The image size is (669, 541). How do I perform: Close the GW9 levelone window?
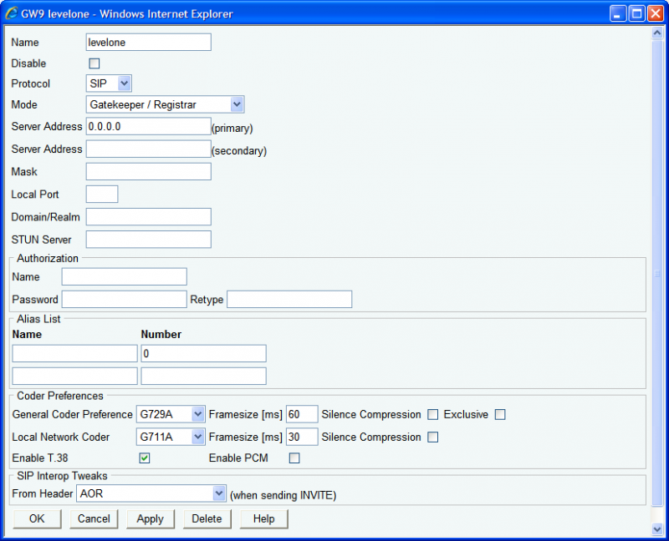(x=656, y=13)
